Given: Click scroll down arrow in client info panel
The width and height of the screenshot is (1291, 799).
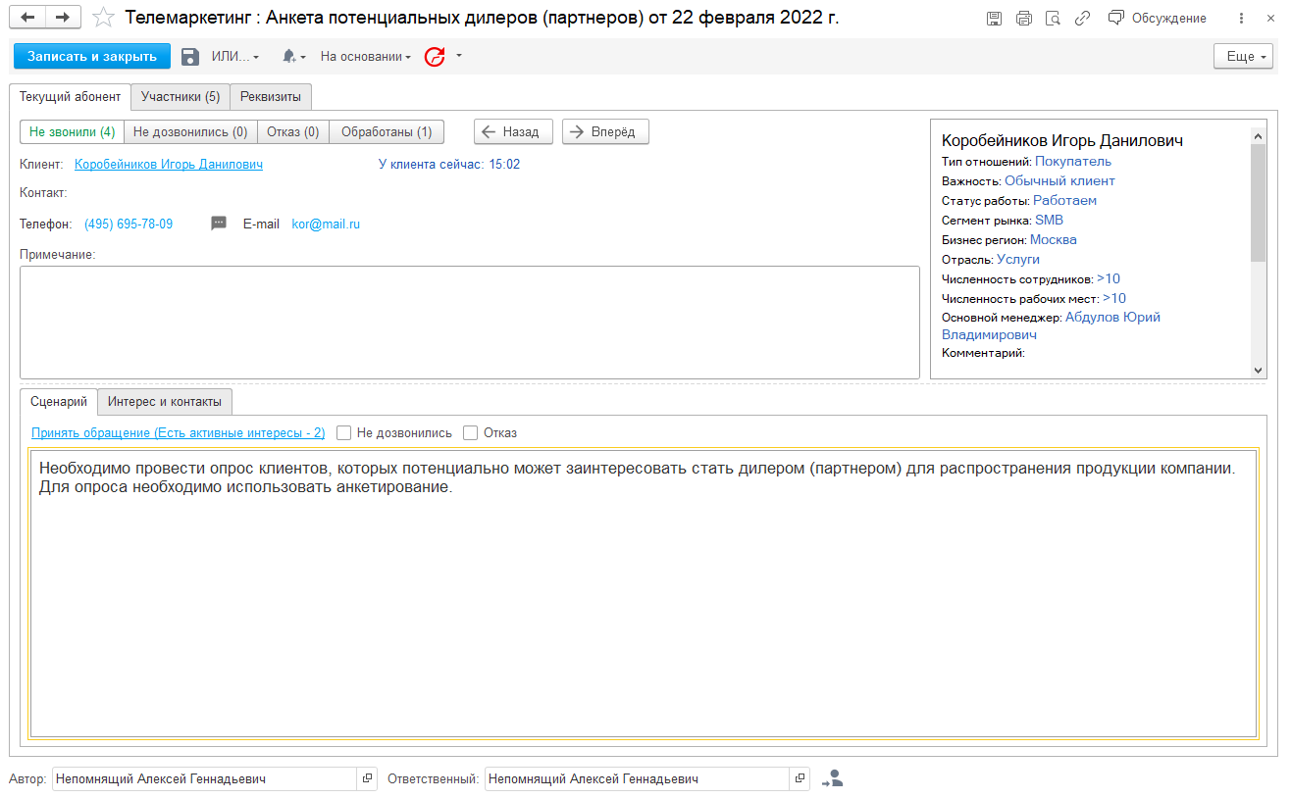Looking at the screenshot, I should (x=1259, y=370).
